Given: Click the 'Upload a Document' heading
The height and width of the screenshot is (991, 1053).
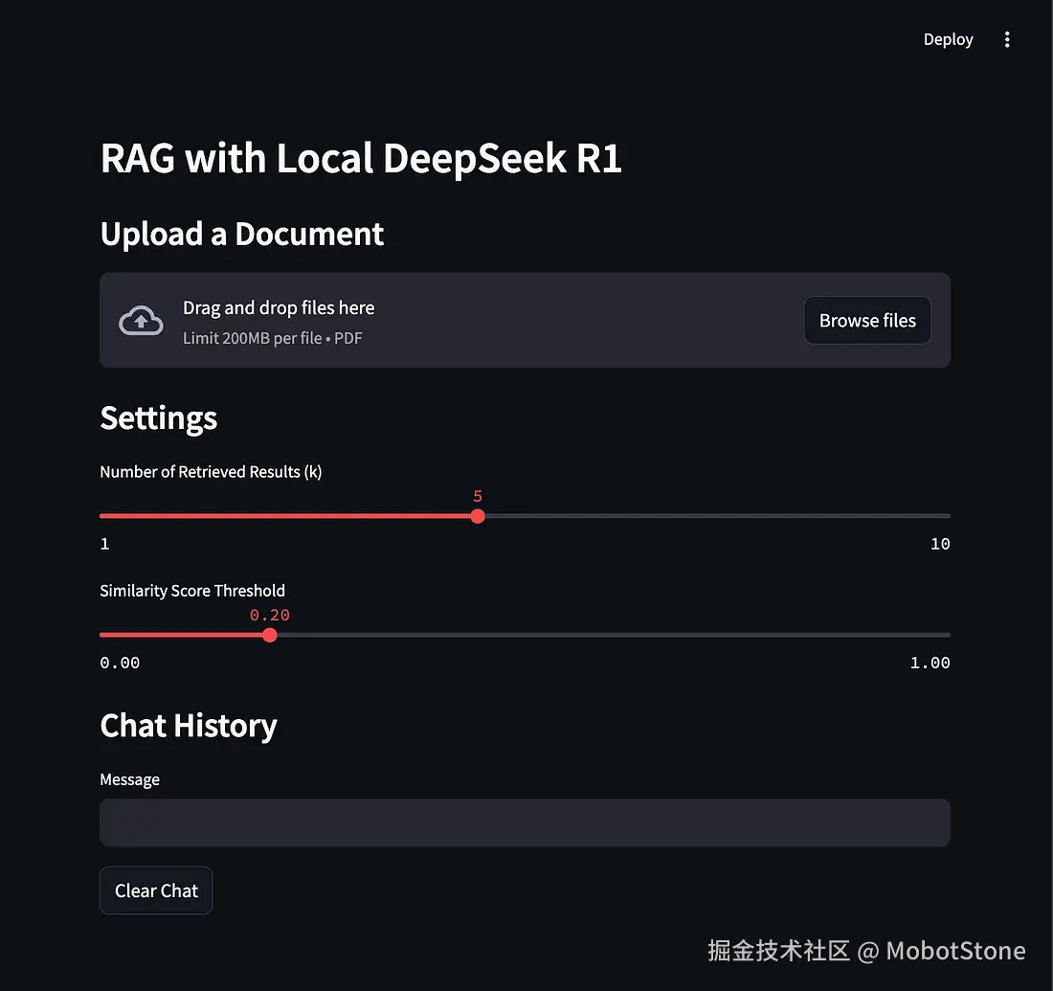Looking at the screenshot, I should pos(242,234).
